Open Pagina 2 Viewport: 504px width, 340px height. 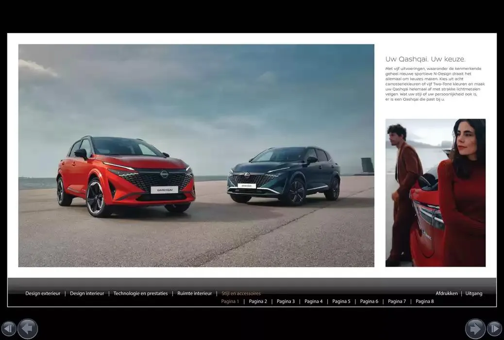pos(257,301)
